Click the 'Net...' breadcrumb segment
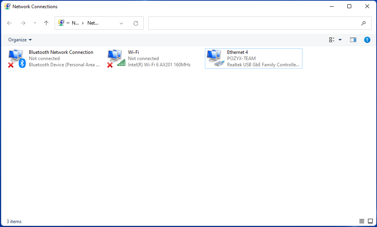 click(93, 23)
